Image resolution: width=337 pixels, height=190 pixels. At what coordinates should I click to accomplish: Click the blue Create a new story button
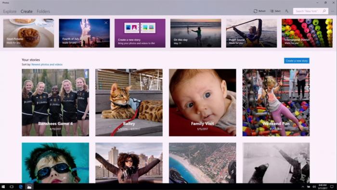click(297, 61)
